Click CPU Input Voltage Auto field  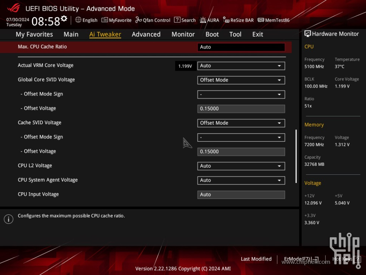tap(241, 195)
